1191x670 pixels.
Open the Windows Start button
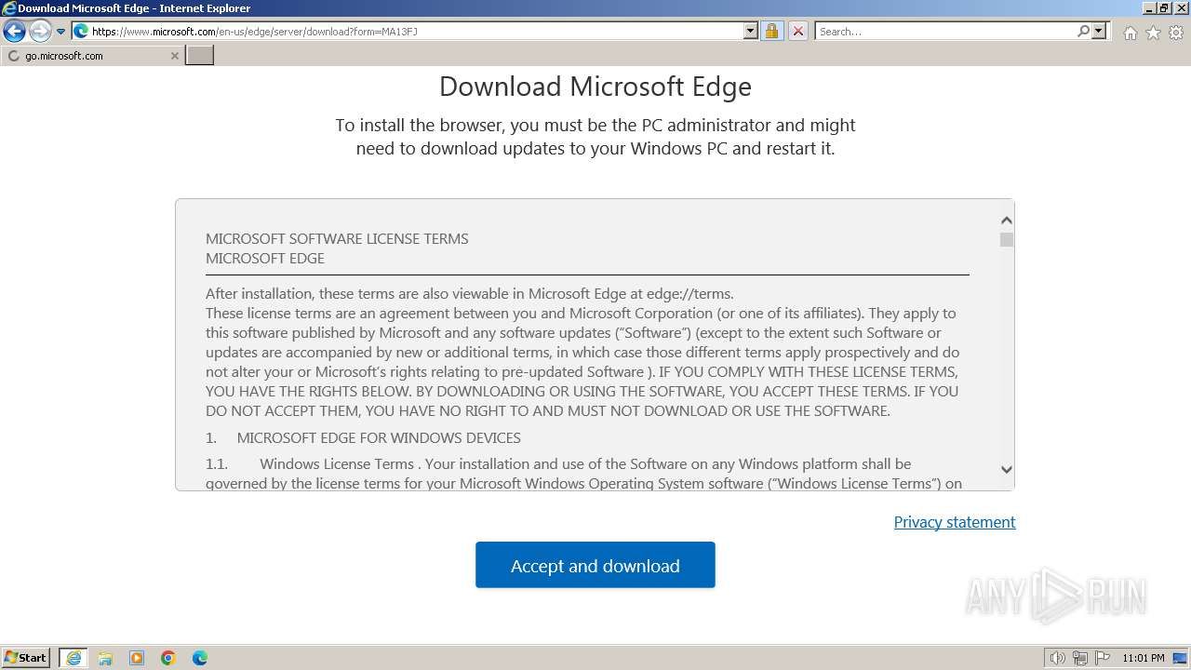tap(26, 658)
